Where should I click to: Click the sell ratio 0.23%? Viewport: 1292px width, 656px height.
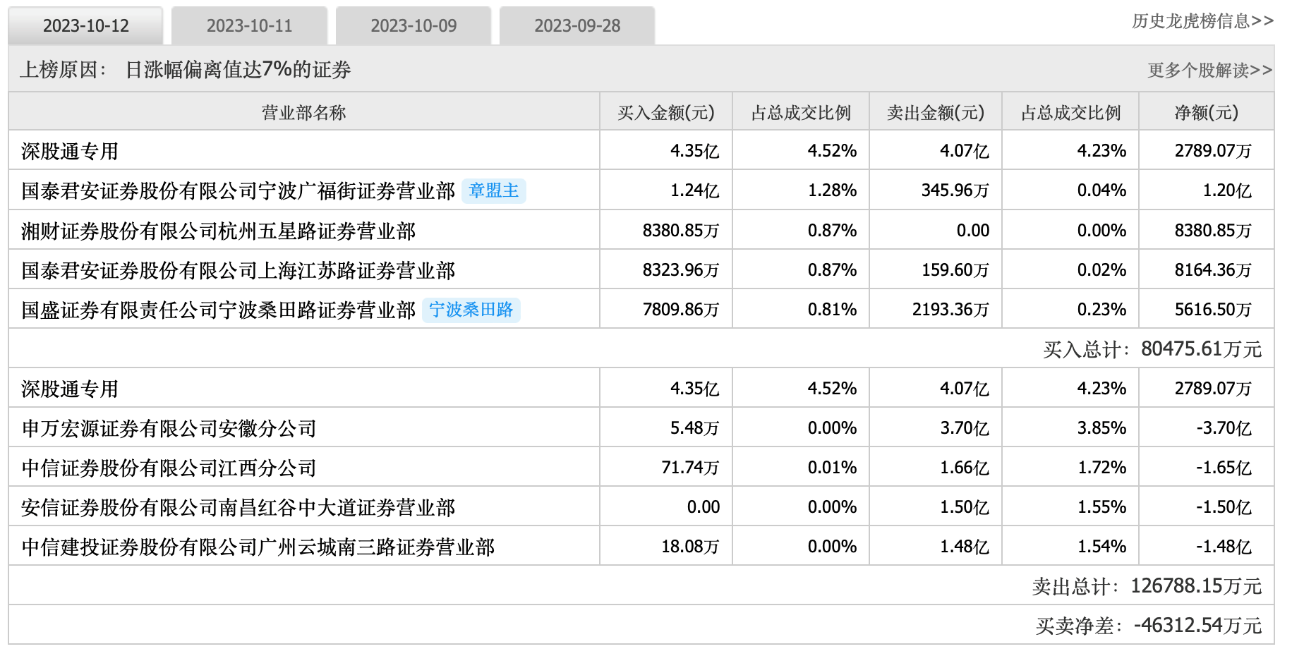pos(1102,310)
